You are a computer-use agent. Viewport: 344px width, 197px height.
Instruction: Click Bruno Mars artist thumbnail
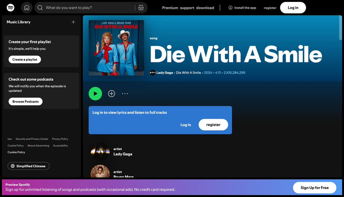pyautogui.click(x=100, y=171)
